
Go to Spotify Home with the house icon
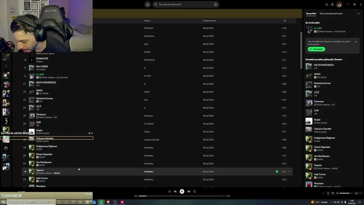tap(148, 4)
